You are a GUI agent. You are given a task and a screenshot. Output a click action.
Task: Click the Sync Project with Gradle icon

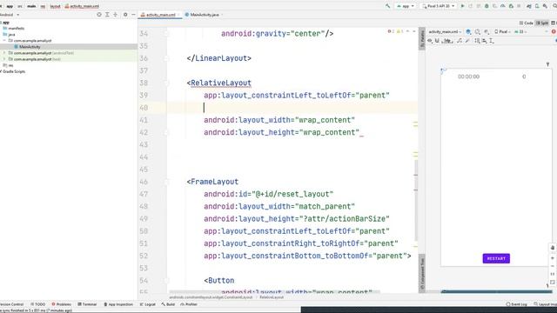tap(529, 6)
